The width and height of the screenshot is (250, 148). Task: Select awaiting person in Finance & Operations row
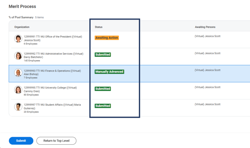click(x=207, y=70)
